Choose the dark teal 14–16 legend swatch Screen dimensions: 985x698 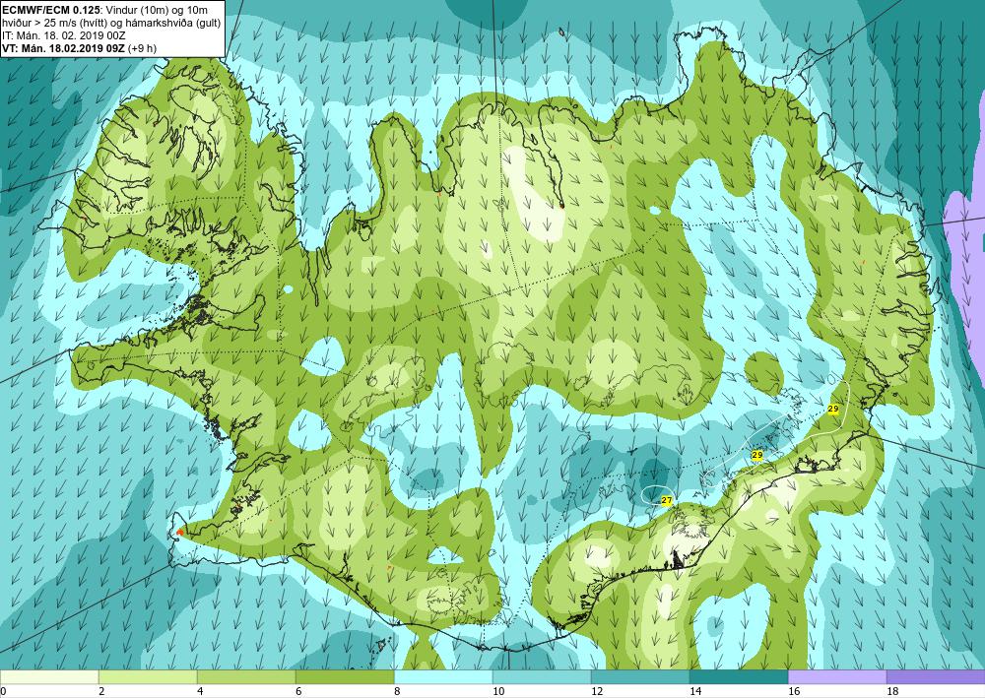click(x=739, y=676)
